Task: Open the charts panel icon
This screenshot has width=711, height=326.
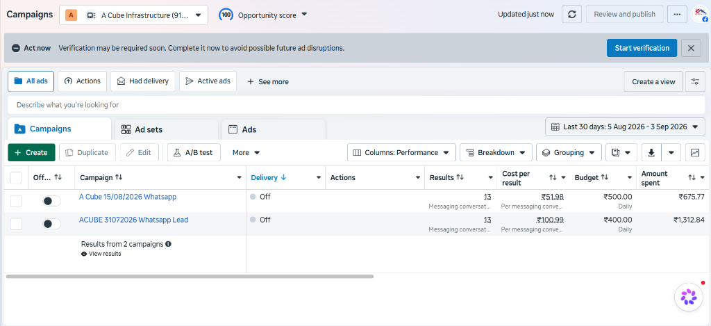Action: (695, 152)
